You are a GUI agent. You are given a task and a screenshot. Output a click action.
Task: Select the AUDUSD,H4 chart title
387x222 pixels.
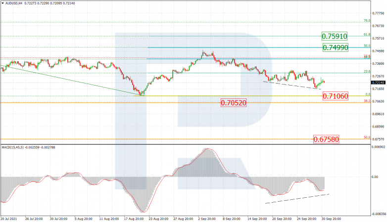pos(13,3)
